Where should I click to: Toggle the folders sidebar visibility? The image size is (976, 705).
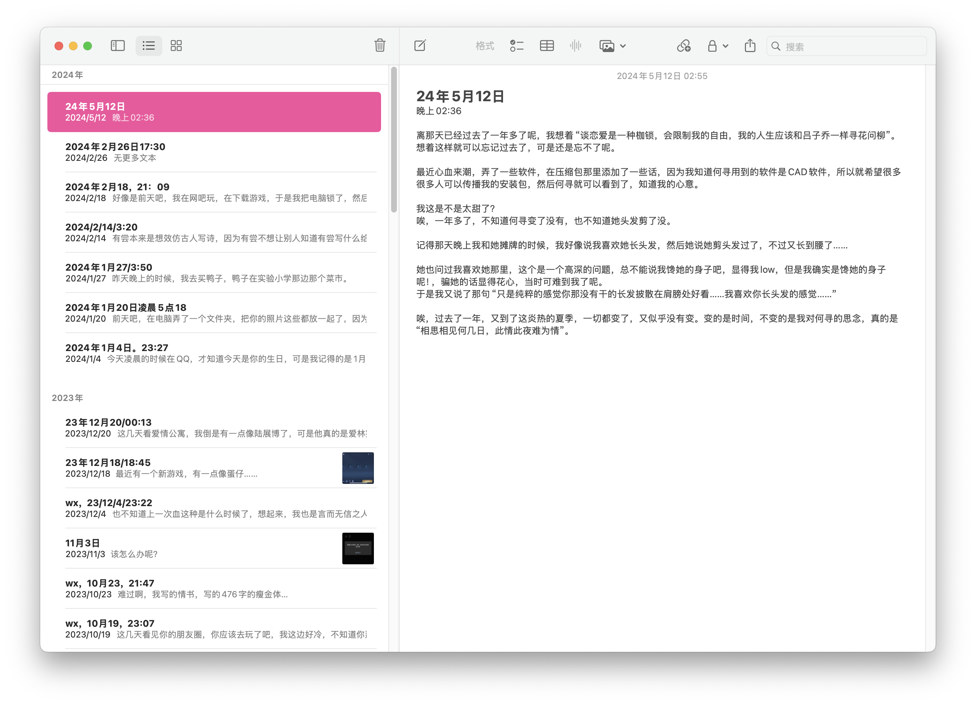117,46
